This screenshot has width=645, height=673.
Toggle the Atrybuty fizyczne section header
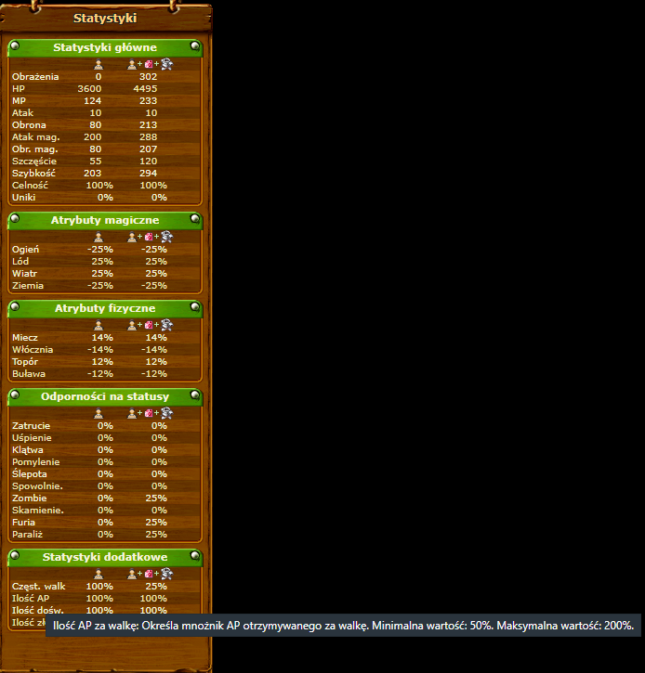(104, 308)
